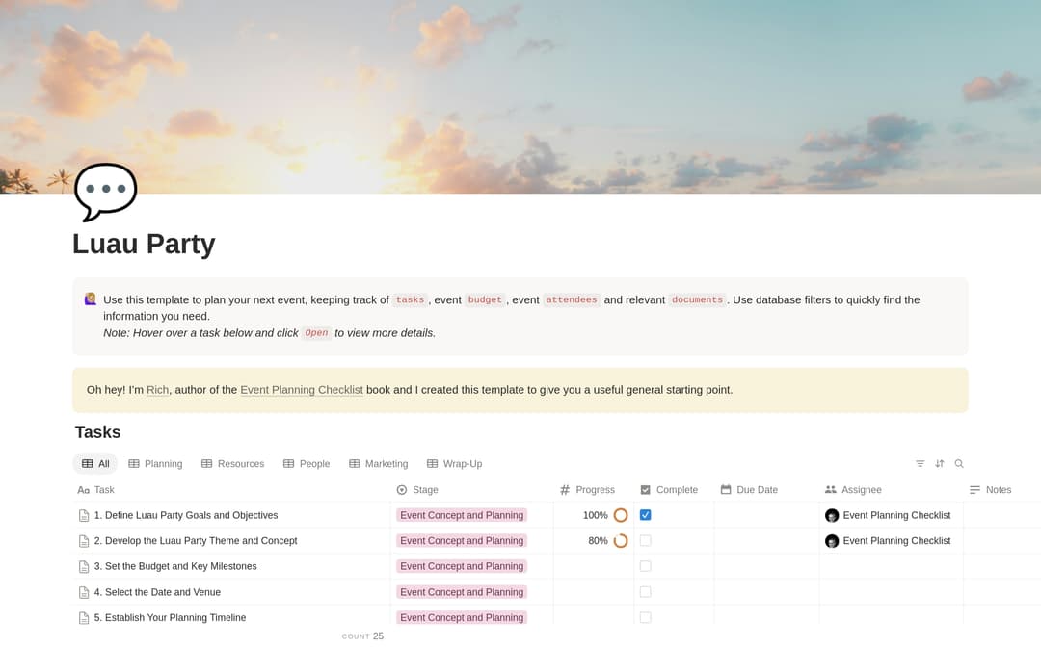Viewport: 1041px width, 649px height.
Task: Open the database filter icon
Action: (921, 464)
